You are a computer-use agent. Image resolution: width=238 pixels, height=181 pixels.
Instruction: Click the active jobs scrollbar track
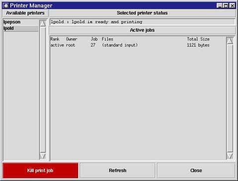(230, 98)
